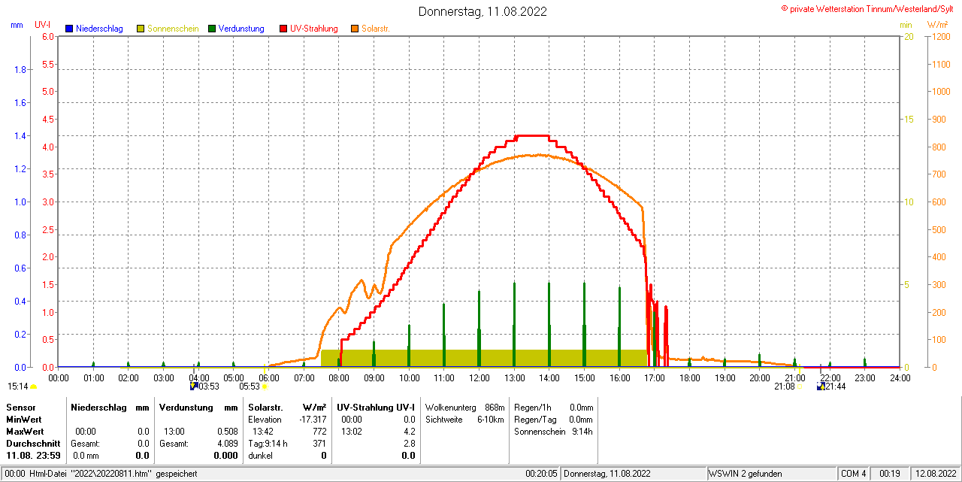Screen dimensions: 962x482
Task: Click the MaxWert row label
Action: [x=26, y=431]
